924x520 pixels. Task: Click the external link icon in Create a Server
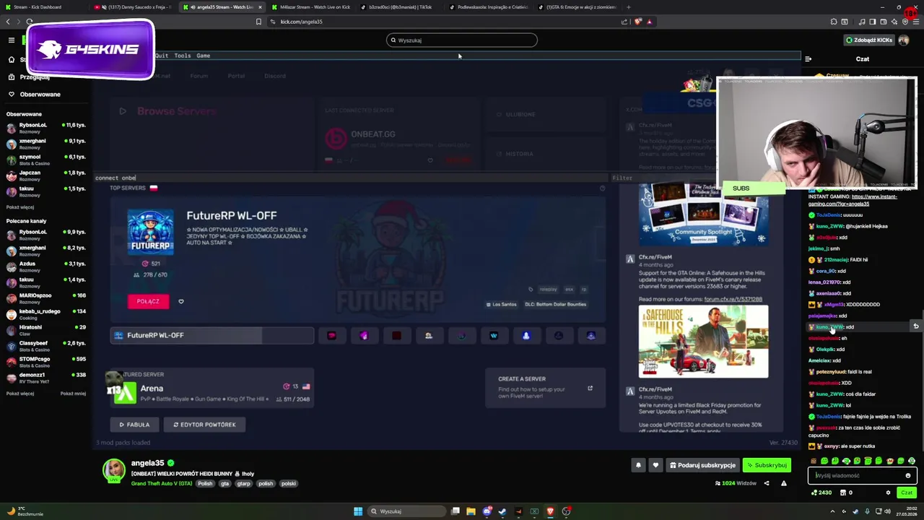pos(590,389)
